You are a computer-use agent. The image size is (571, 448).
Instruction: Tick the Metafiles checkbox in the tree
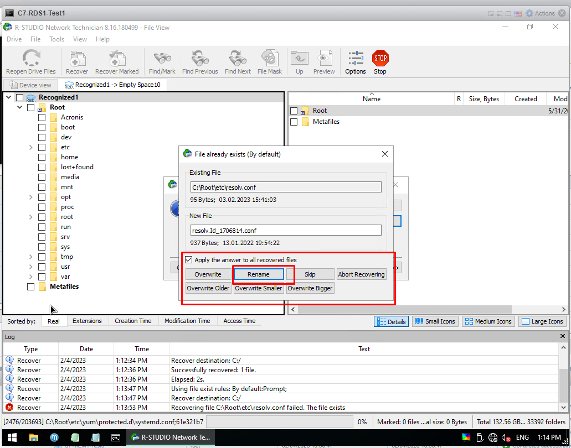(x=30, y=286)
